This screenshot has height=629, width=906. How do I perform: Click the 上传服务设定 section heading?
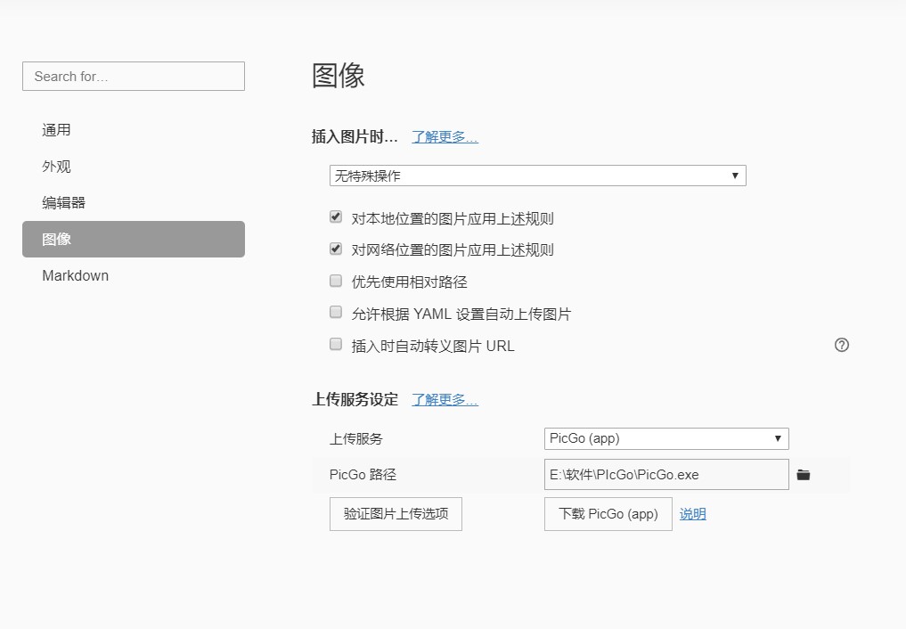coord(355,400)
